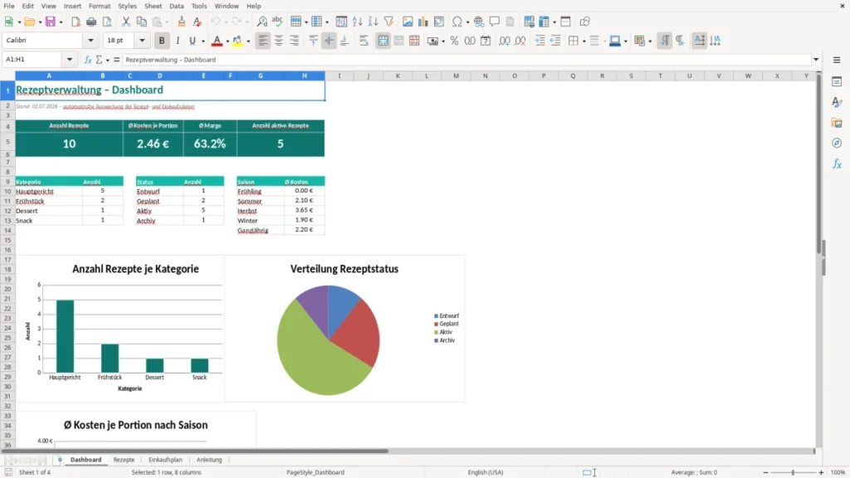Viewport: 850px width, 478px height.
Task: Click the Draw Functions shapes icon
Action: pos(584,22)
